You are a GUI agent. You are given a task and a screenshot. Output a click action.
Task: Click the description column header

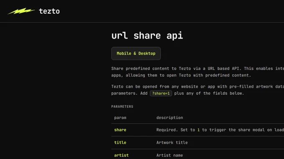pyautogui.click(x=170, y=118)
